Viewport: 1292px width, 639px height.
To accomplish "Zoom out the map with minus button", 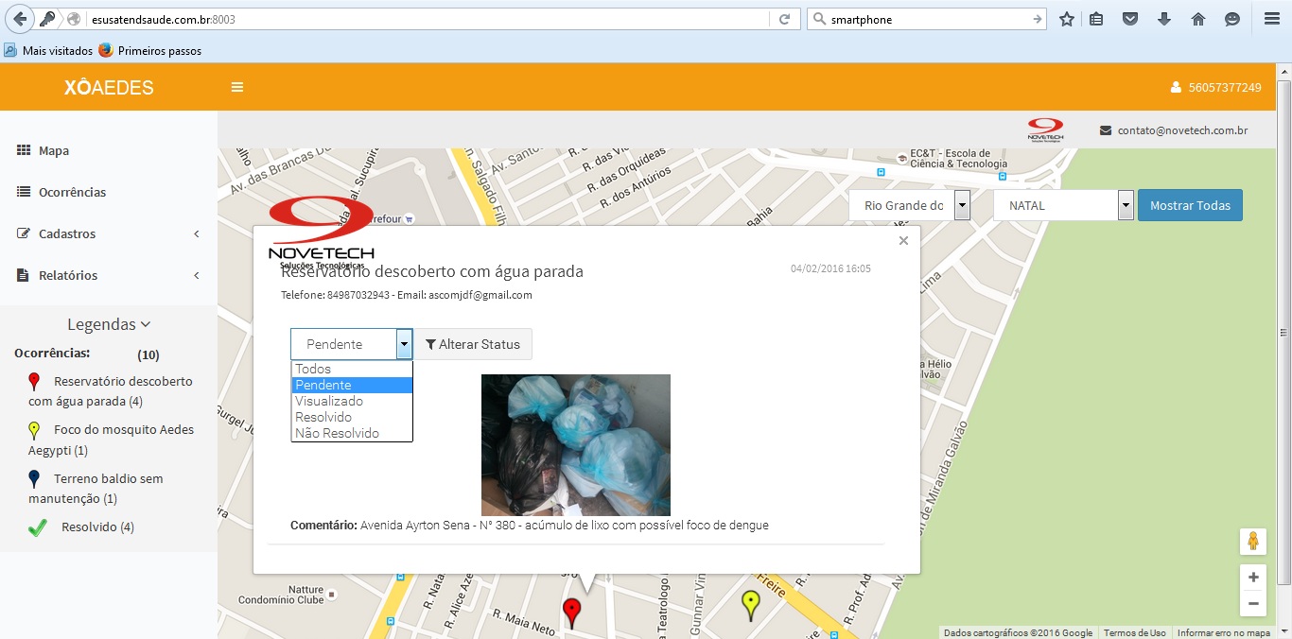I will 1253,603.
